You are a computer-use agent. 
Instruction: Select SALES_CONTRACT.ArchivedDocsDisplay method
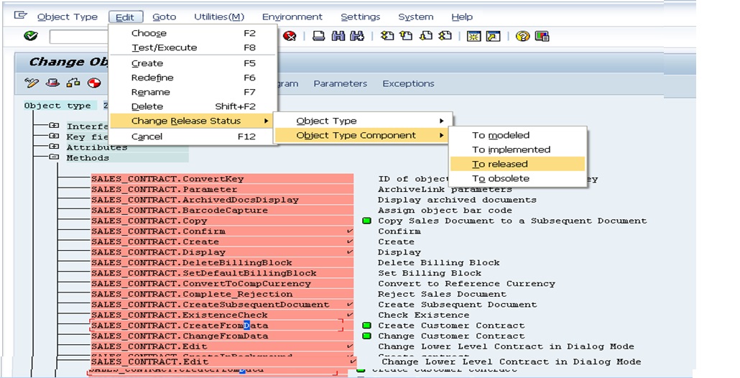click(222, 200)
